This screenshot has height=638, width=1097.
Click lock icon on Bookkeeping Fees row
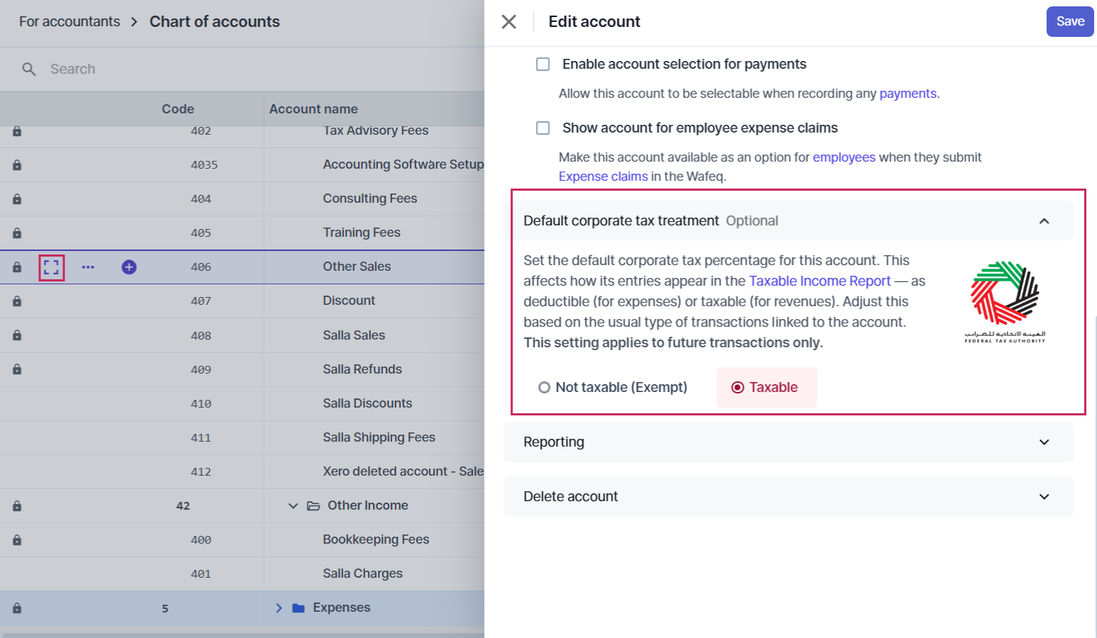click(17, 540)
